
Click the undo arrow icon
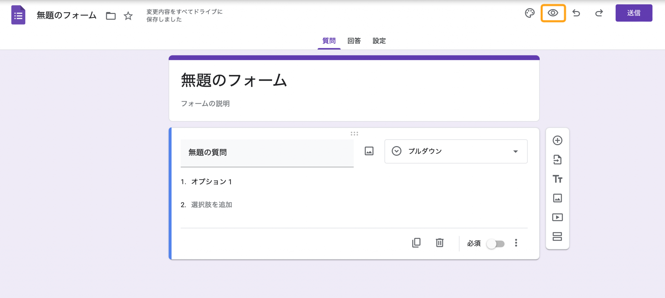coord(577,13)
